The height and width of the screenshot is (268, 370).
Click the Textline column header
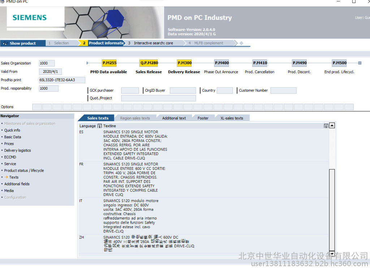(109, 126)
